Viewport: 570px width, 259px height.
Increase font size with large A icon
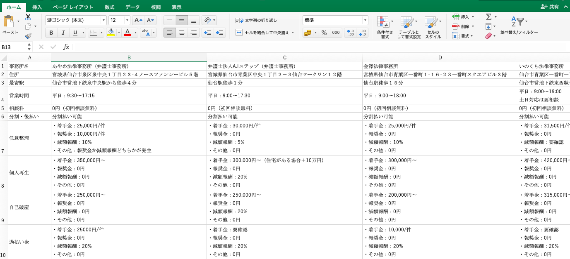pos(138,20)
